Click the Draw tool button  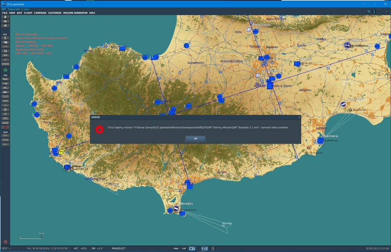[5, 140]
